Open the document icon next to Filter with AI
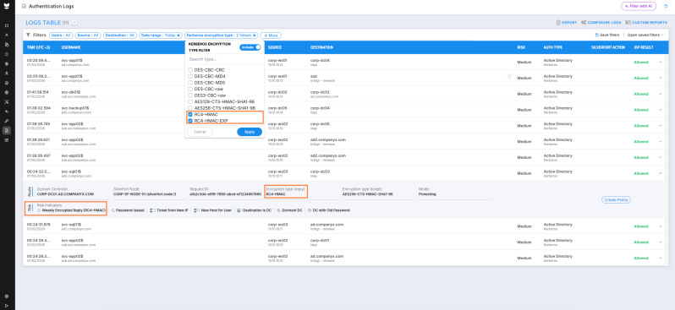 coord(667,6)
